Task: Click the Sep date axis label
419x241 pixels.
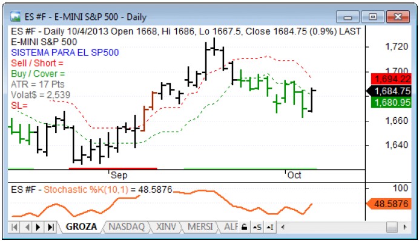Action: point(119,175)
